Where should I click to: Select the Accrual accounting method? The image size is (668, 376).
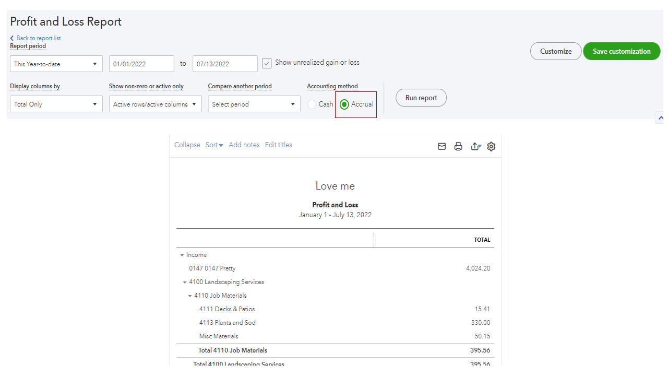[x=344, y=104]
